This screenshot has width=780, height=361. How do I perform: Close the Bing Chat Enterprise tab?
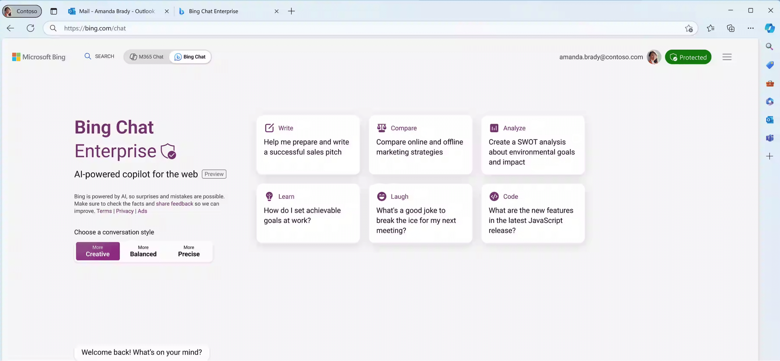tap(276, 11)
